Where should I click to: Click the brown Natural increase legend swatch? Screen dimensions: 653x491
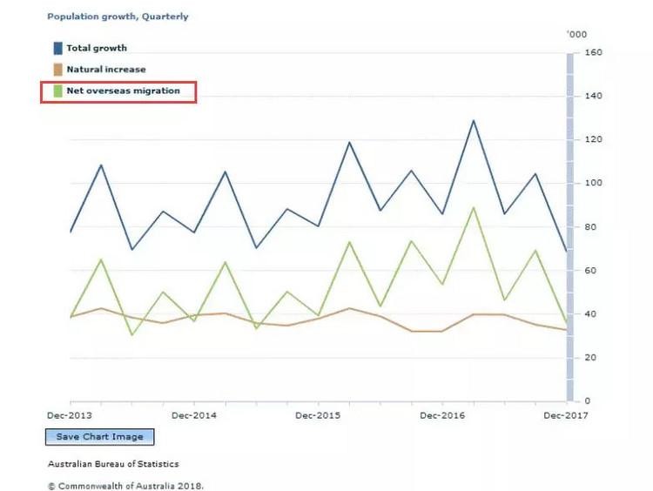click(57, 70)
